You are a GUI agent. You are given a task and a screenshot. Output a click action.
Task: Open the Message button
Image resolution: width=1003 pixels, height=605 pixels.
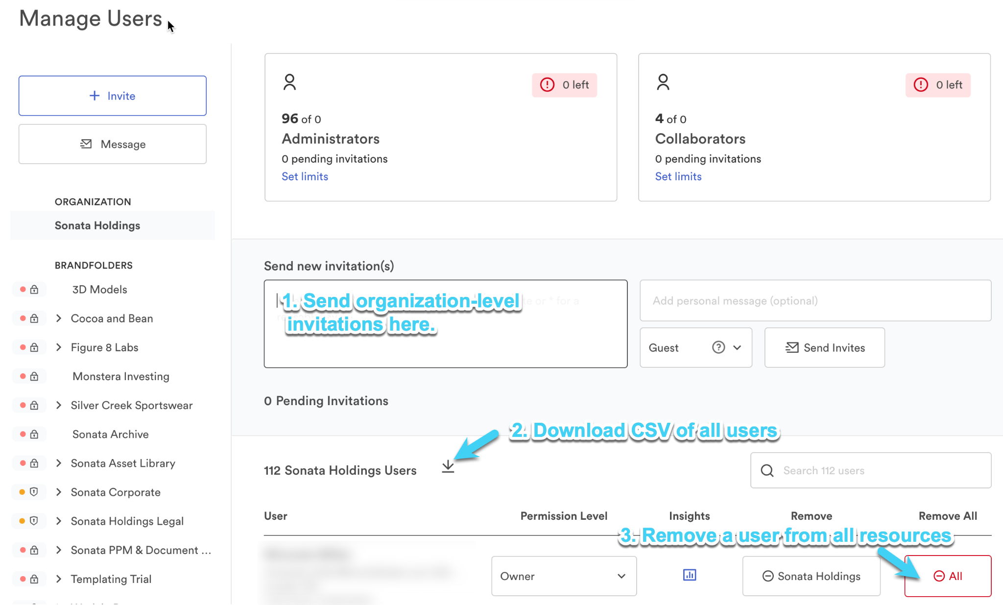[x=112, y=144]
